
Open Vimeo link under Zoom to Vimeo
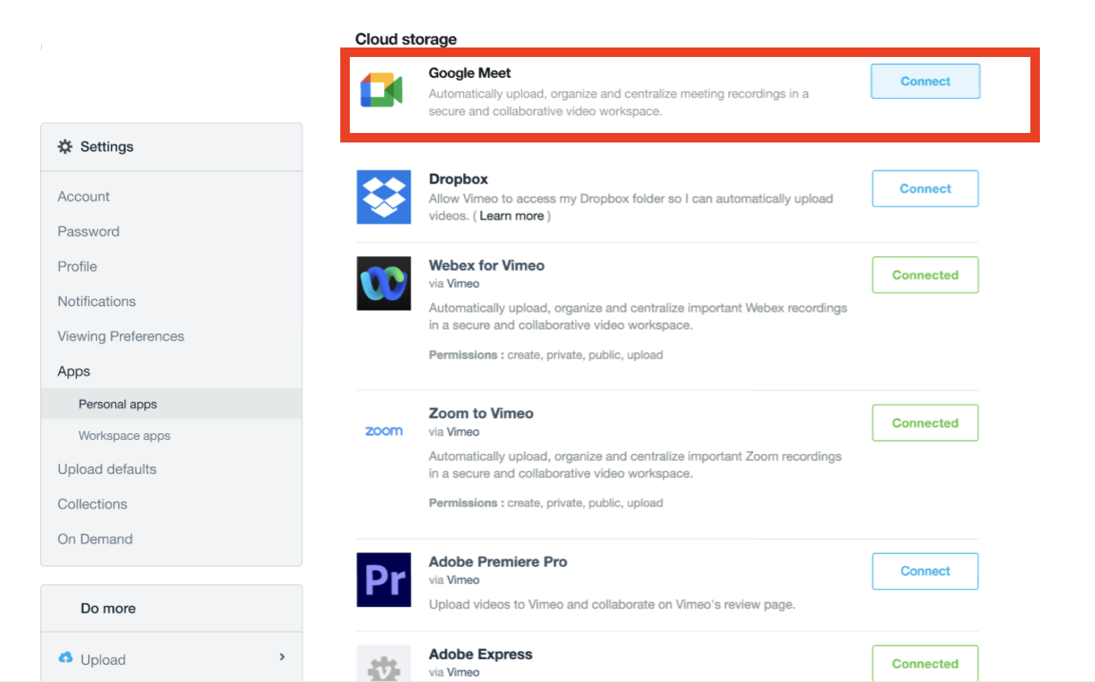463,432
